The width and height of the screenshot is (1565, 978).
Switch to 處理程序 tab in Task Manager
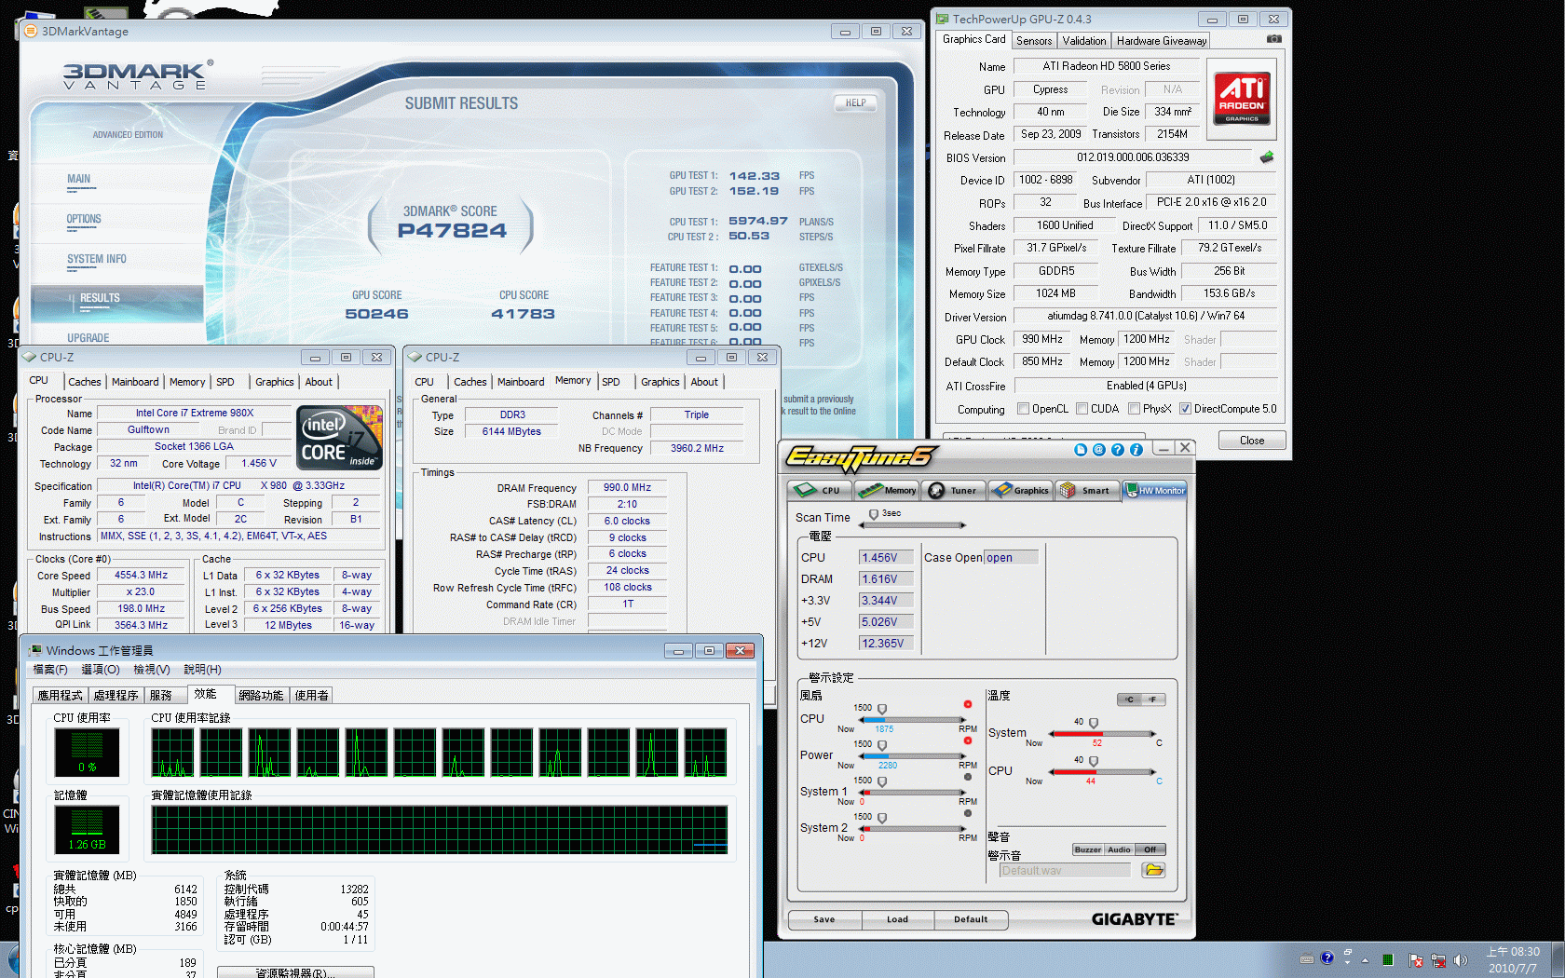point(116,695)
